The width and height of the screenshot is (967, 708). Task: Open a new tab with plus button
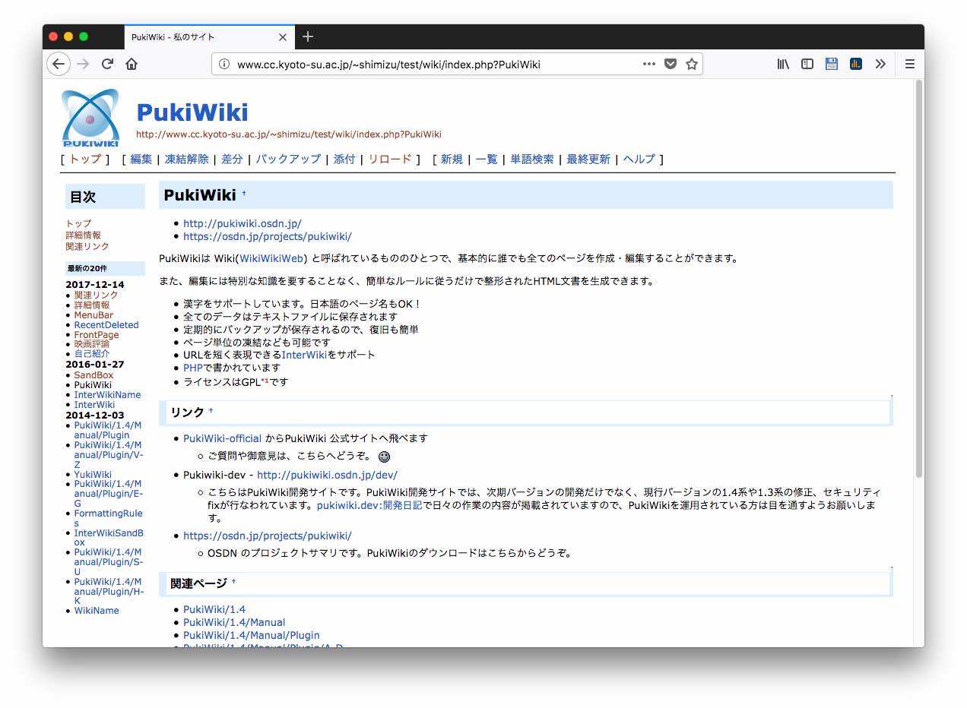coord(308,36)
